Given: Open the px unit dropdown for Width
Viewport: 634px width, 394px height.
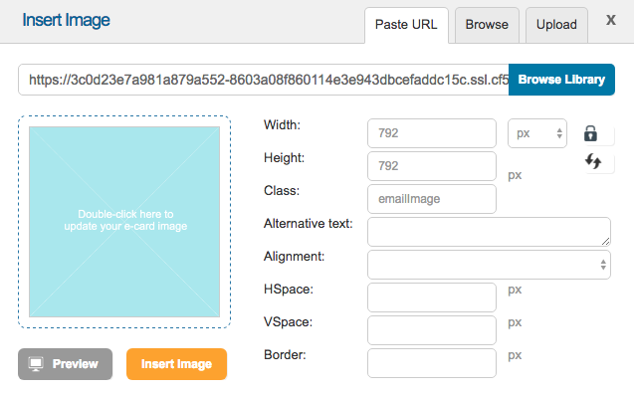Looking at the screenshot, I should (x=537, y=133).
